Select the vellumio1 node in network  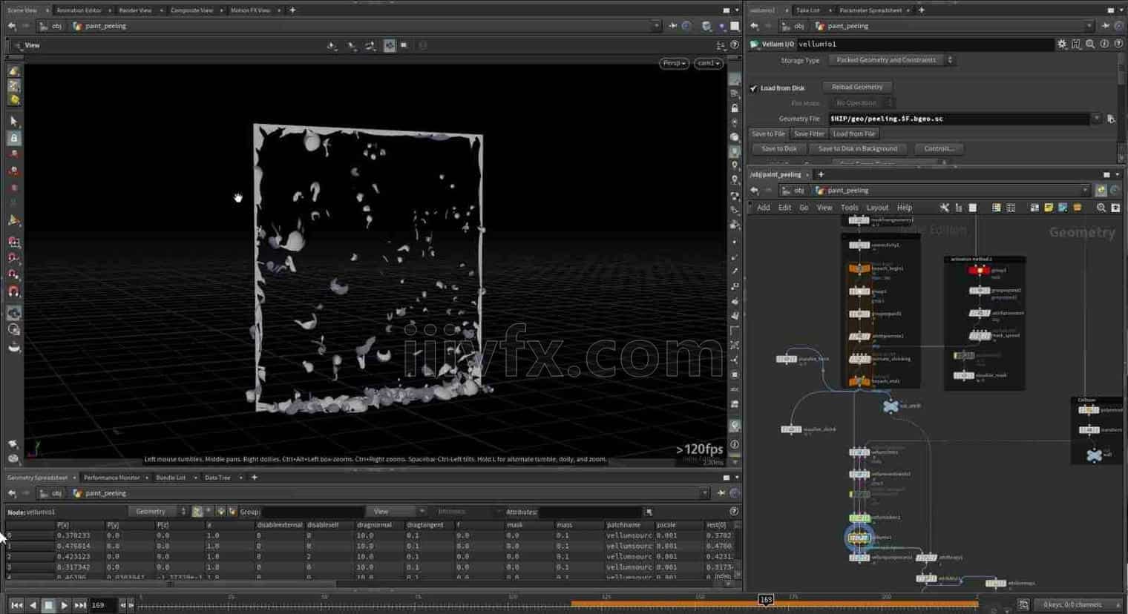click(859, 538)
